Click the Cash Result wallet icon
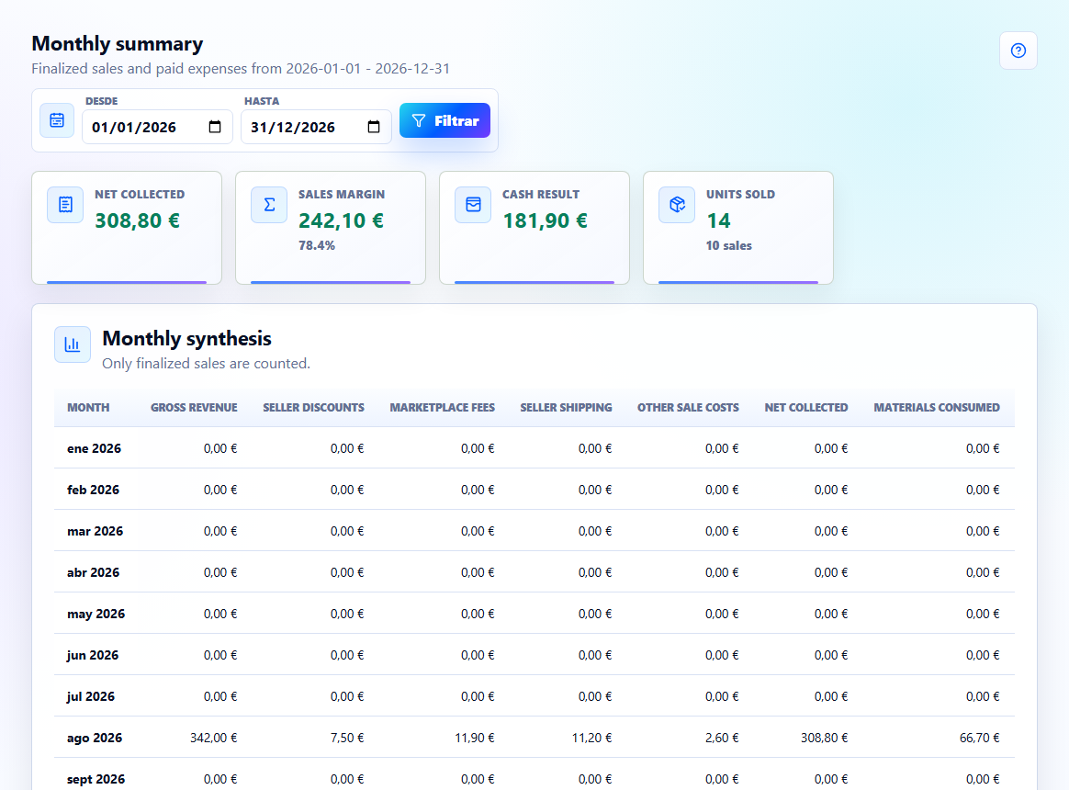Screen dimensions: 1069x790 (x=473, y=205)
